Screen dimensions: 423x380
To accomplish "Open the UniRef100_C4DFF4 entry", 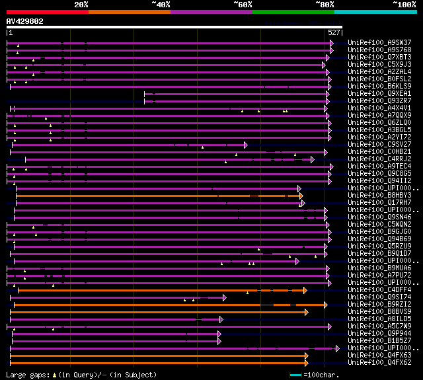I will (379, 290).
